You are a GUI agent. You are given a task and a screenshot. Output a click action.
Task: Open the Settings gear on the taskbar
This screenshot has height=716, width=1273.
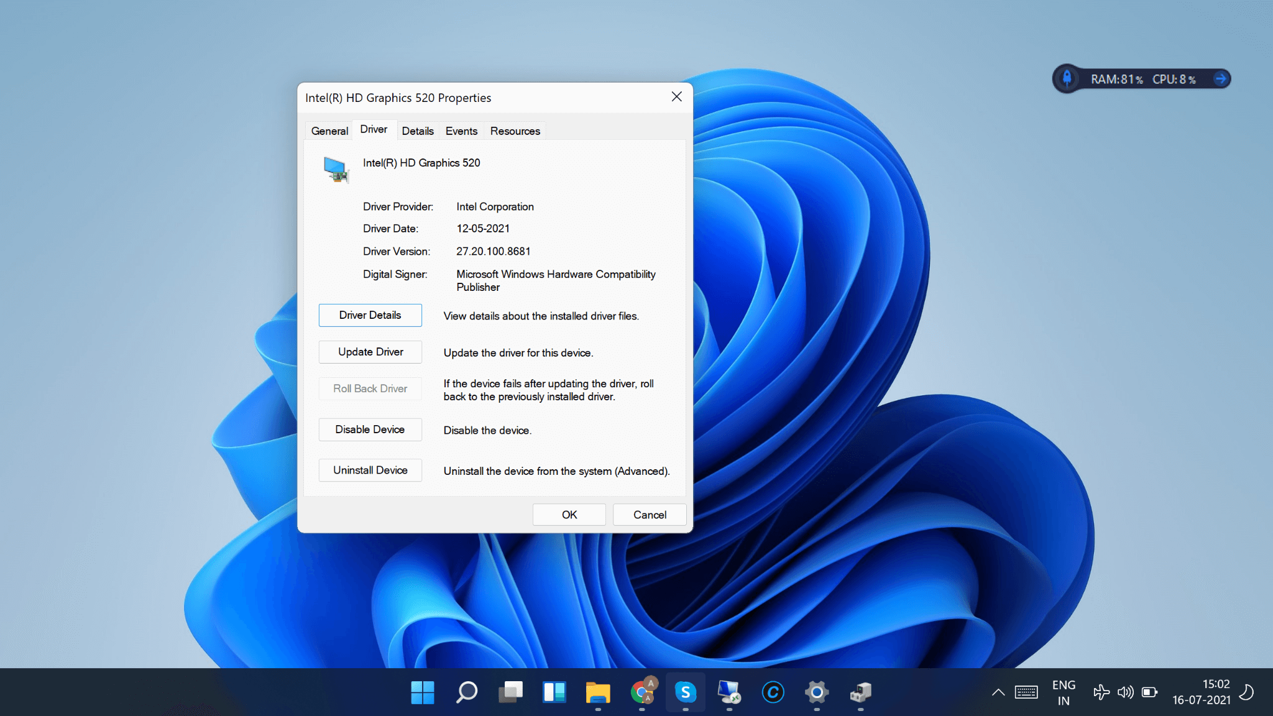[817, 692]
